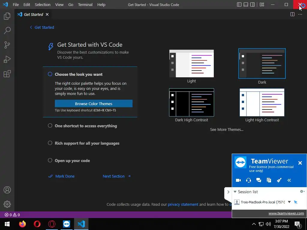Open the network icon in system tray
The image size is (307, 230).
[261, 224]
